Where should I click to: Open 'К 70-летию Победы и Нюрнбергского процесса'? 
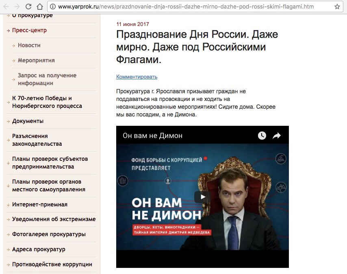coord(47,102)
